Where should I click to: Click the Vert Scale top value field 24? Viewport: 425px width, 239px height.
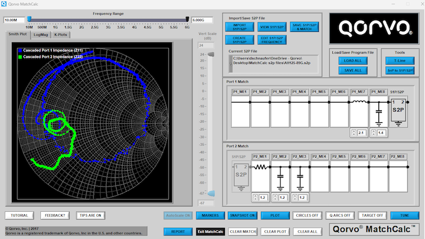[206, 45]
